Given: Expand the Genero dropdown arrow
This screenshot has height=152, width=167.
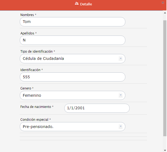Looking at the screenshot, I should point(121,95).
